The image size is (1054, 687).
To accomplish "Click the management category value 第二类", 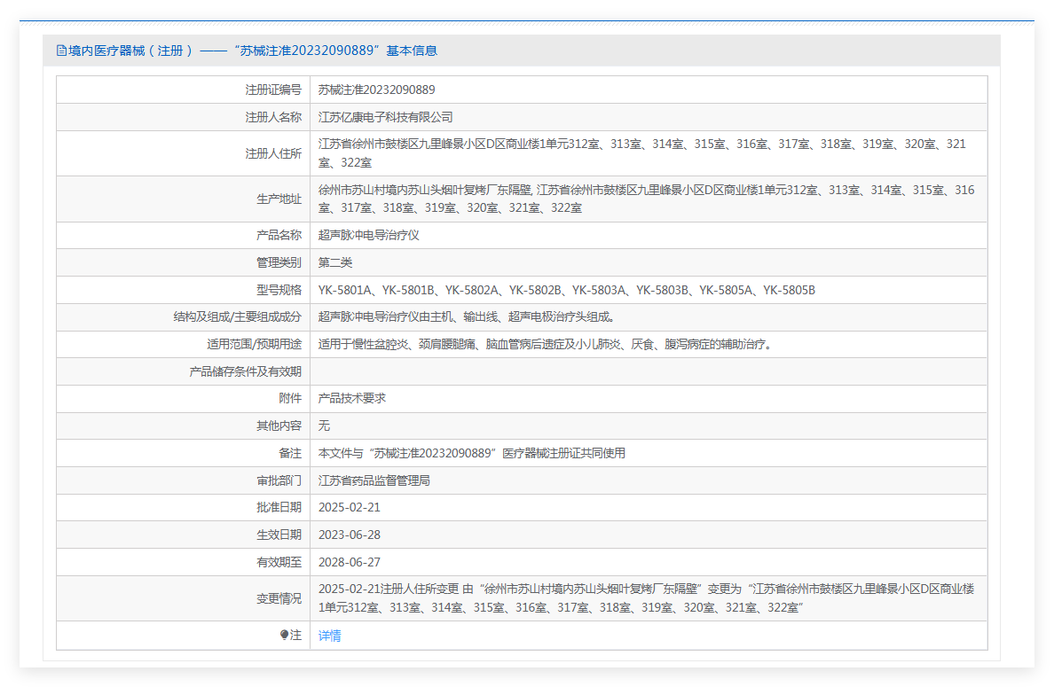I will point(335,262).
